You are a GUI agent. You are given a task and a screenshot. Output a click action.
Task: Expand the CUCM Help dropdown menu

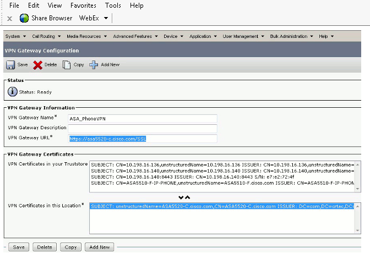pos(326,36)
